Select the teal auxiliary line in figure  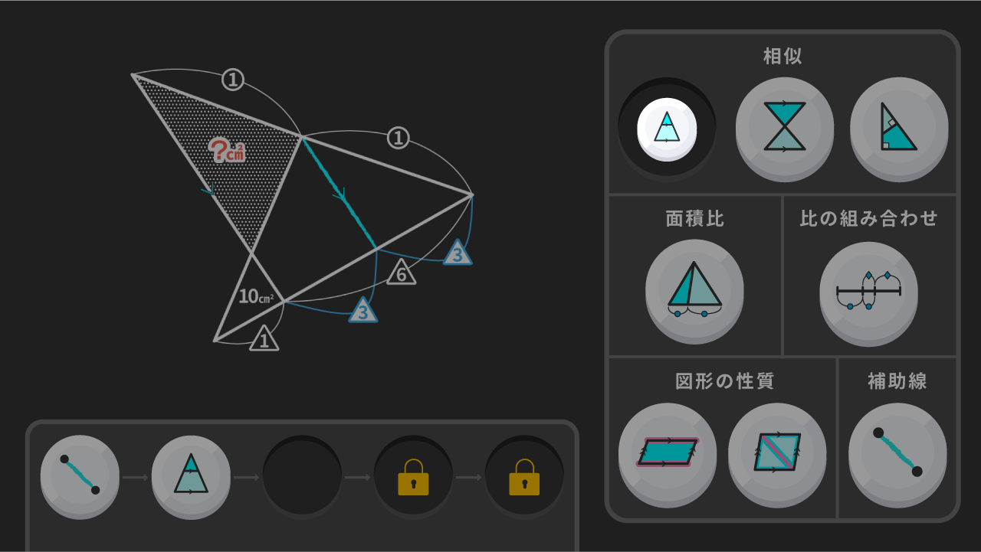(340, 193)
